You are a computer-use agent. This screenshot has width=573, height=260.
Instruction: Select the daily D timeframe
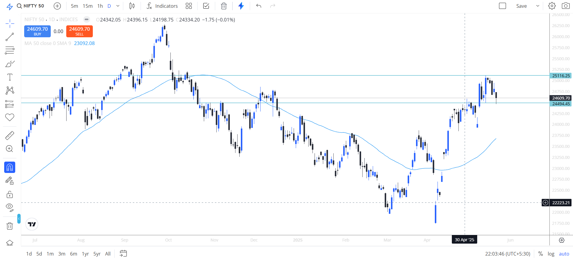click(109, 6)
